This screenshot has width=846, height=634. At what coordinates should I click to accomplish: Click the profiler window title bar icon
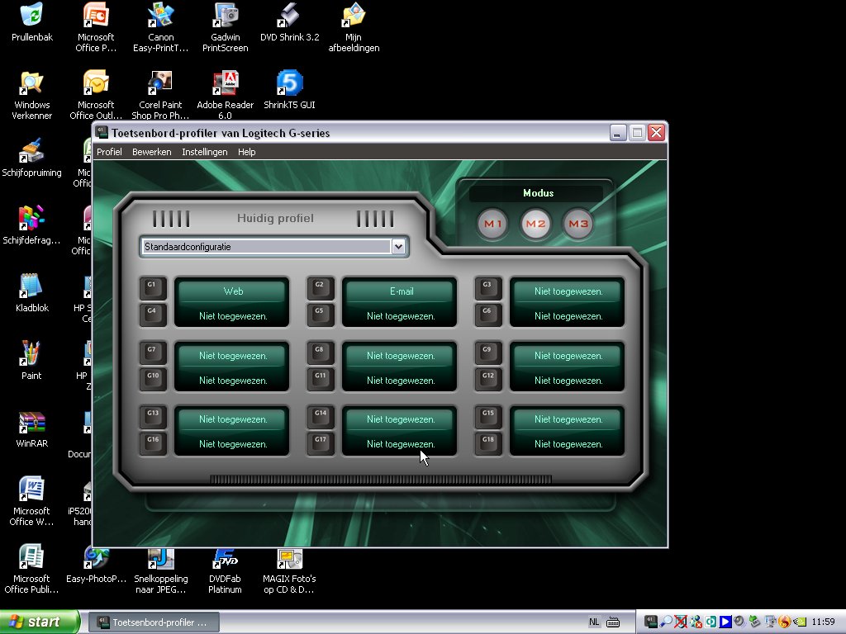102,133
